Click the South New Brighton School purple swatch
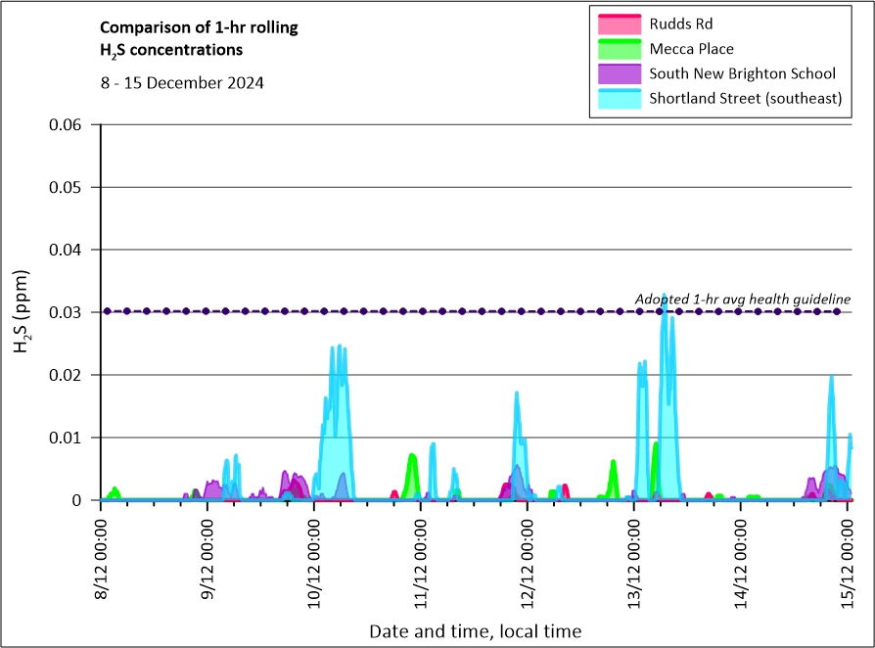This screenshot has height=648, width=875. (x=618, y=74)
